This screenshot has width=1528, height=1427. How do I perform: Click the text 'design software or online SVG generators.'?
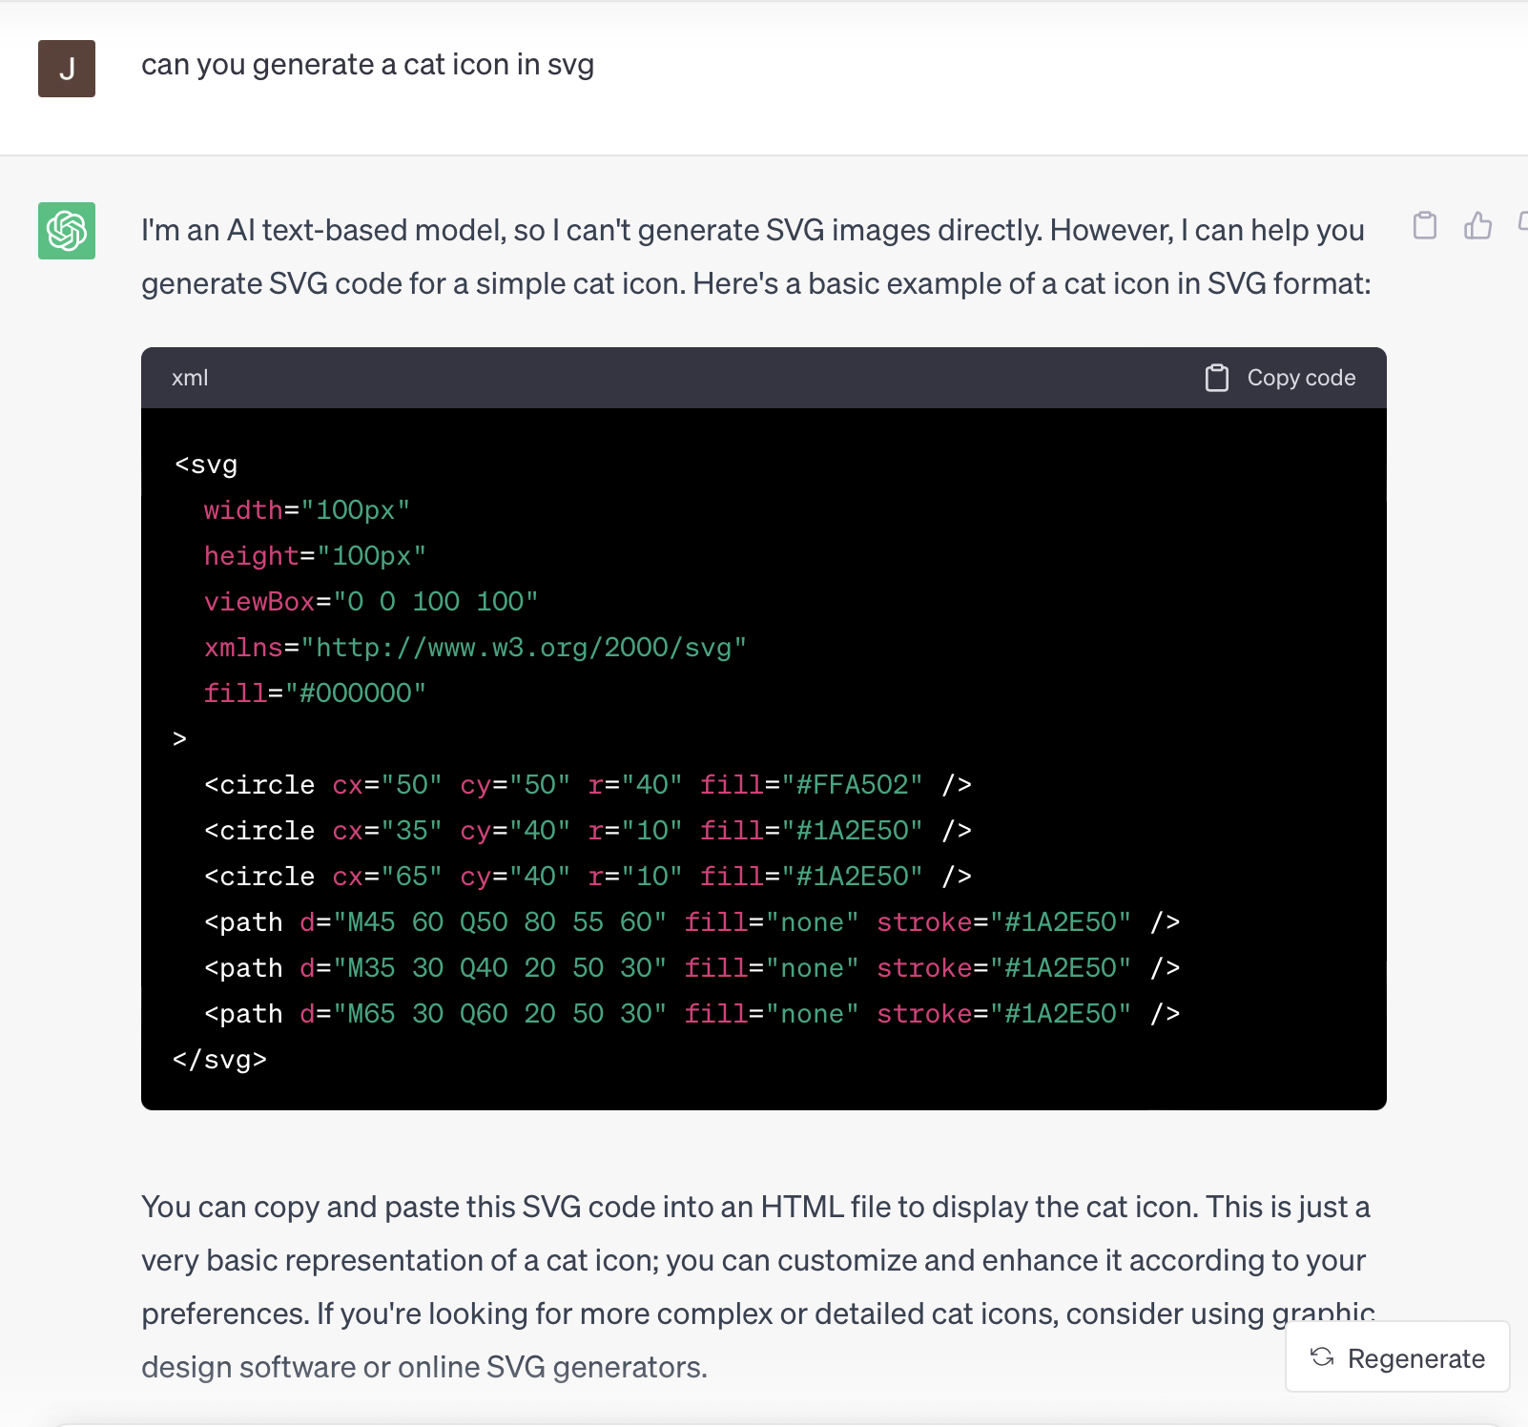pyautogui.click(x=424, y=1367)
